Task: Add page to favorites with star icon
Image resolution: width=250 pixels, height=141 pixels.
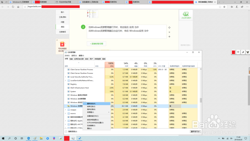Action: [x=224, y=7]
